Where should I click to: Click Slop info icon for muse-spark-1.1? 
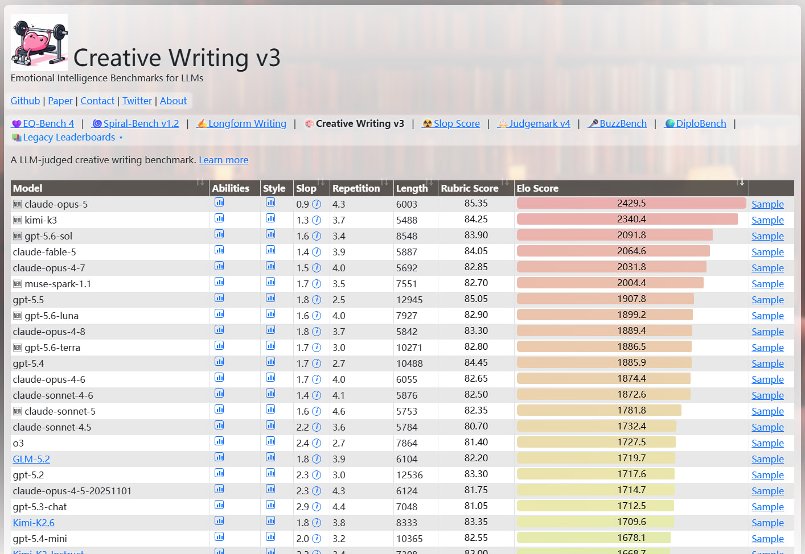(x=317, y=284)
